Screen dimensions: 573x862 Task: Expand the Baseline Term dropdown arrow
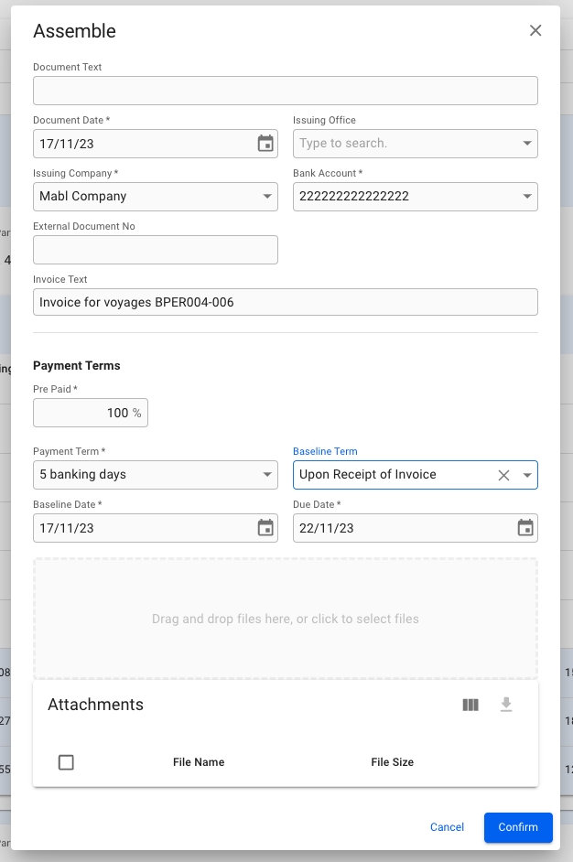coord(527,475)
